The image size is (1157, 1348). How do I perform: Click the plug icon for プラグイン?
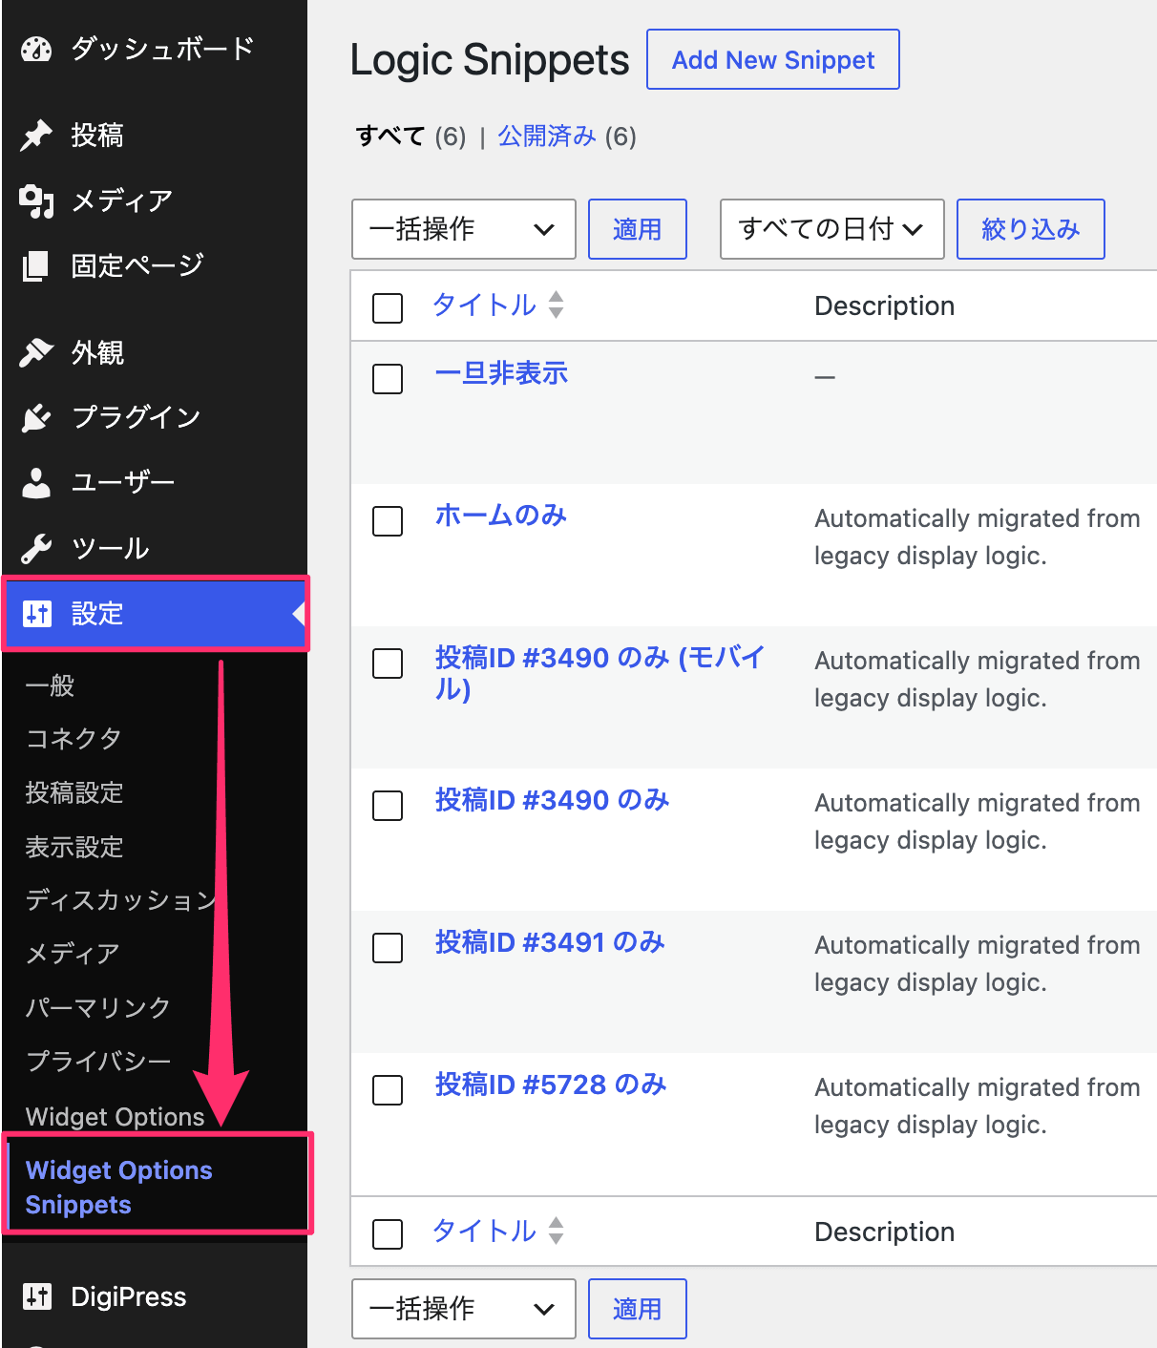(36, 418)
